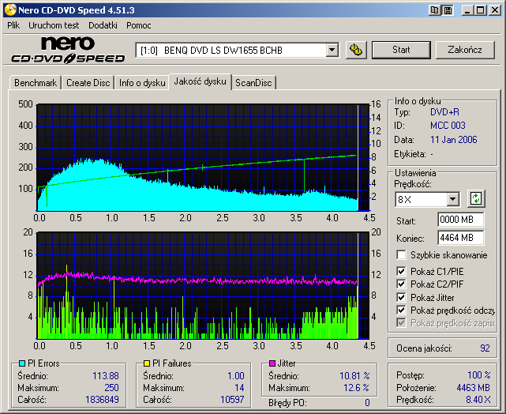Screen dimensions: 506x414
Task: Open the Dodatki menu
Action: [x=103, y=25]
